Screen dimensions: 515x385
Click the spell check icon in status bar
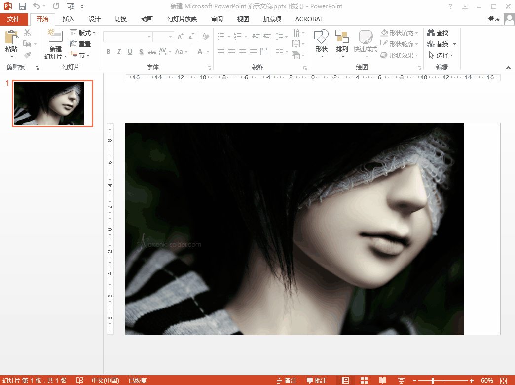80,381
